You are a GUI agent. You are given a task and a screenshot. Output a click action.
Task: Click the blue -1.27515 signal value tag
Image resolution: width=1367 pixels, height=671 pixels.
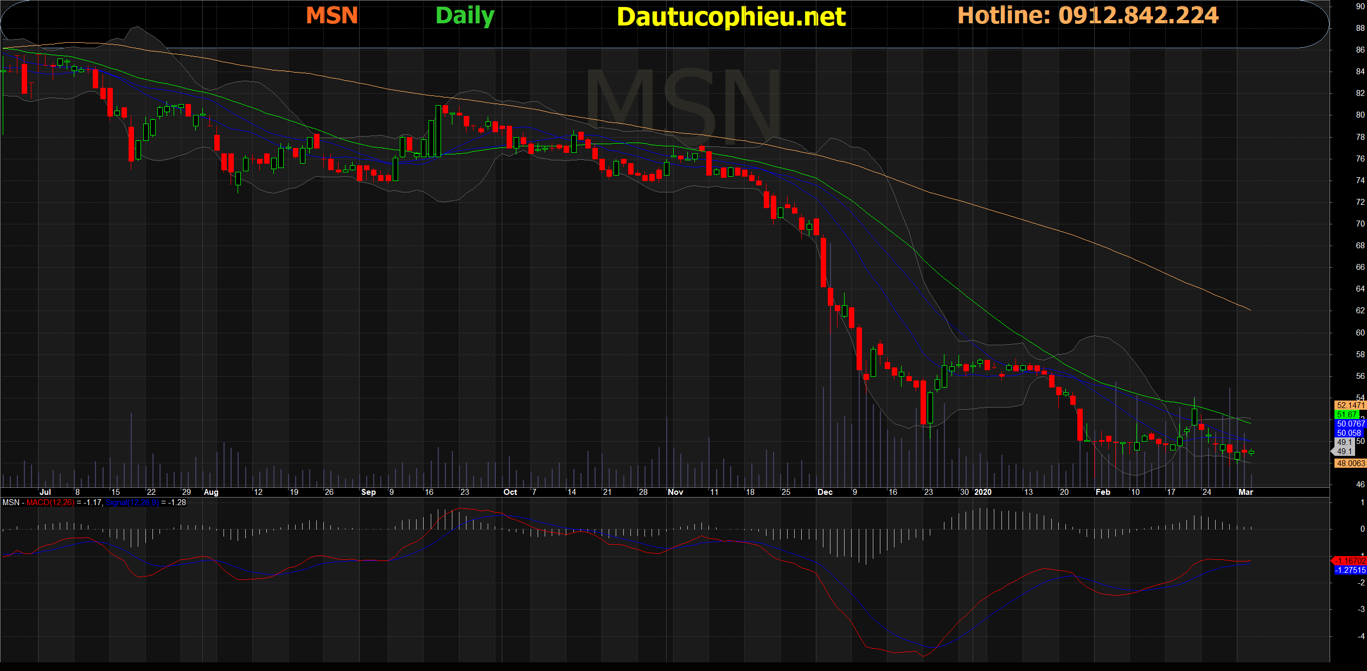tap(1350, 570)
